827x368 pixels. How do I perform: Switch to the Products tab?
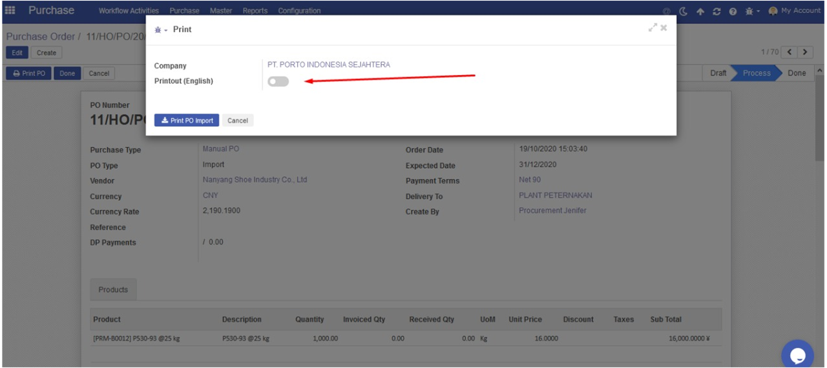(113, 290)
